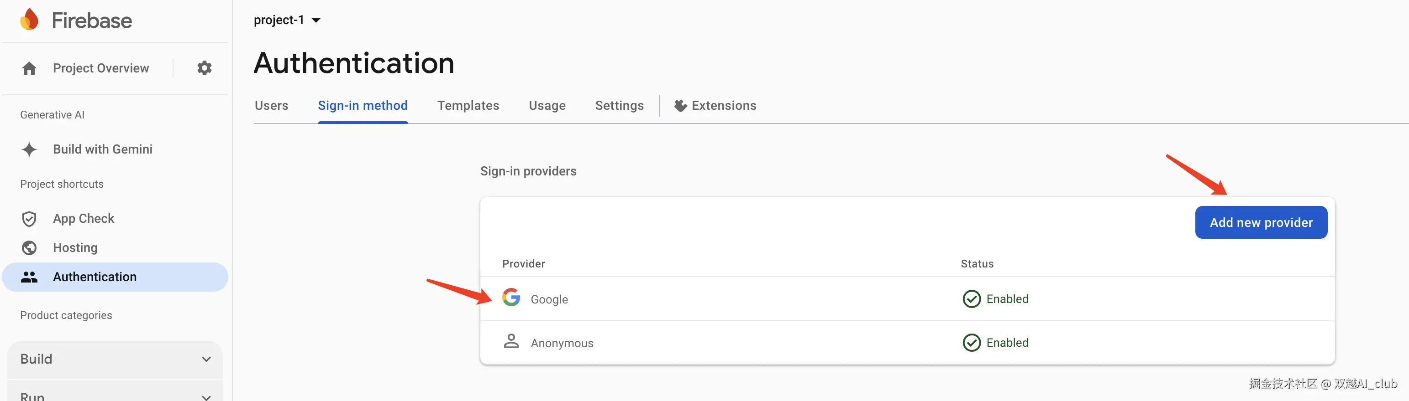This screenshot has height=401, width=1409.
Task: Click the App Check shield icon
Action: [29, 219]
